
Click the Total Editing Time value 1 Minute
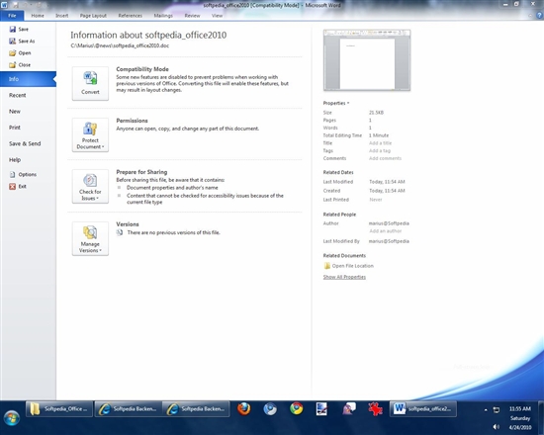pos(379,135)
